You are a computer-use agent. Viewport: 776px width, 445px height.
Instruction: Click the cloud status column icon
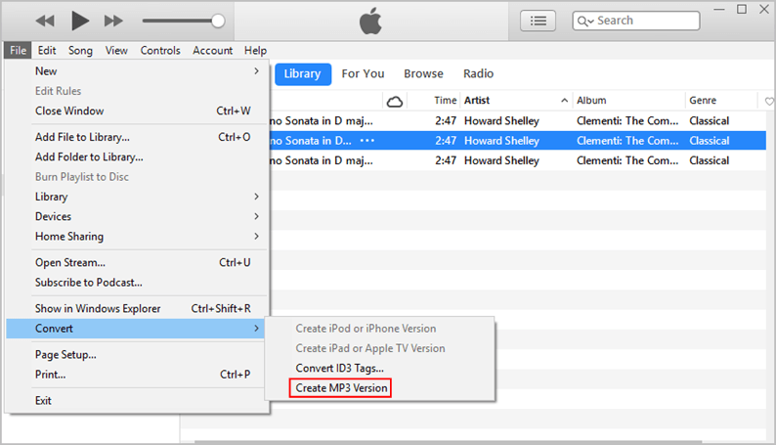tap(395, 102)
